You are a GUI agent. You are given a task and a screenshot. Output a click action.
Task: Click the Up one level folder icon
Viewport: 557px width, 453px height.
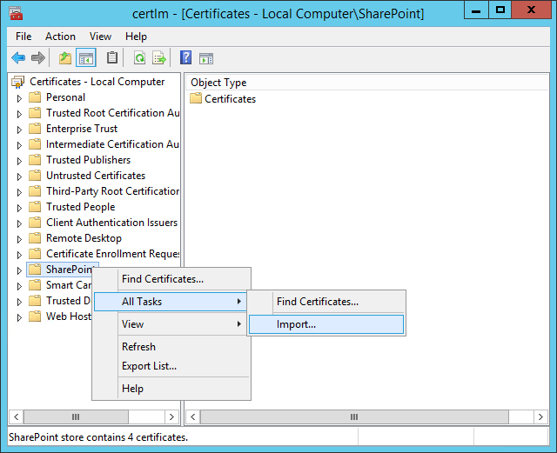pyautogui.click(x=65, y=58)
